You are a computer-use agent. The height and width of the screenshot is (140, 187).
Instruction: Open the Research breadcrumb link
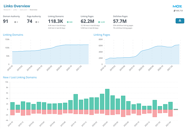pos(7,10)
